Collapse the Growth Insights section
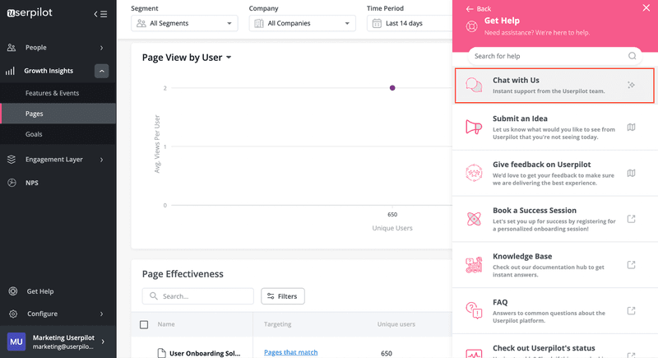The width and height of the screenshot is (658, 358). tap(101, 71)
